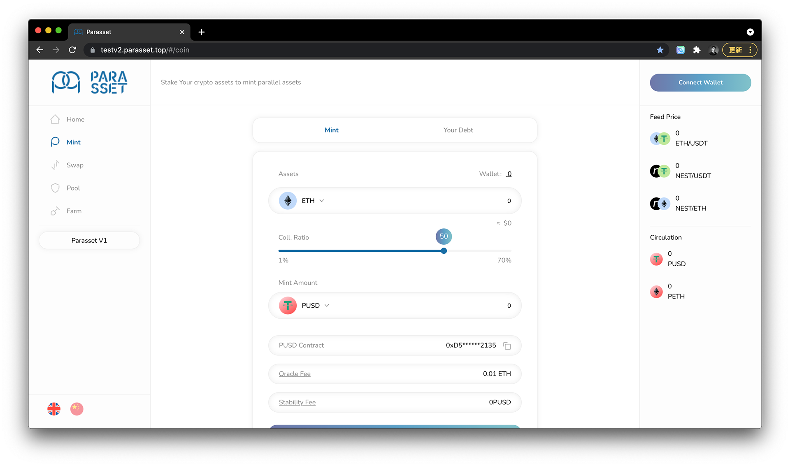
Task: Switch language to Chinese flag
Action: pos(77,409)
